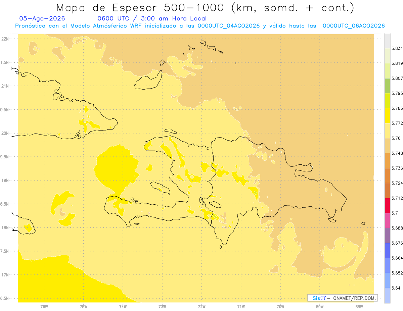Click the purple color bar segment below 5.688
This screenshot has height=311, width=403.
[387, 235]
